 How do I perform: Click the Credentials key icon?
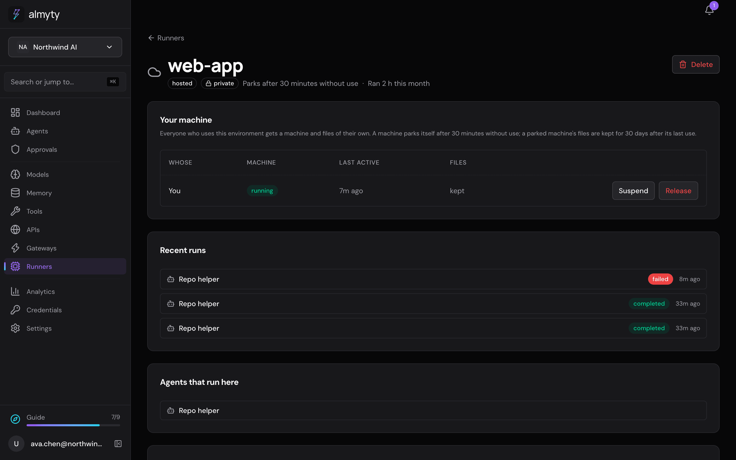pyautogui.click(x=15, y=310)
